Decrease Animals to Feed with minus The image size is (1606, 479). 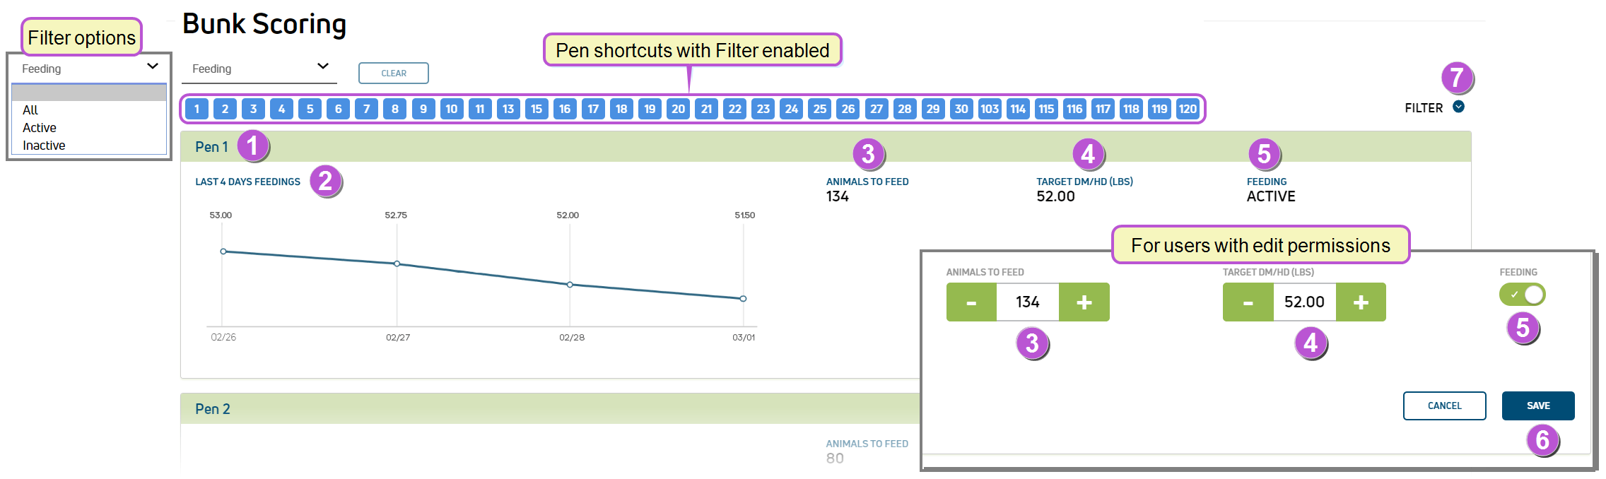tap(971, 302)
